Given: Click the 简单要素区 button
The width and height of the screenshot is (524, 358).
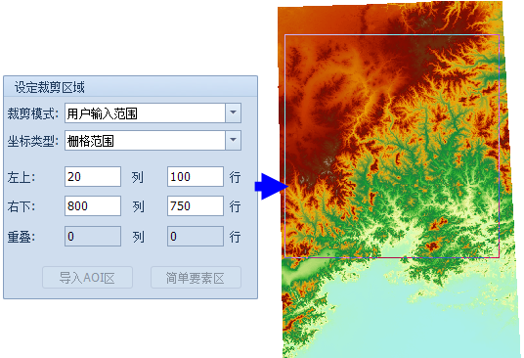Looking at the screenshot, I should 196,278.
